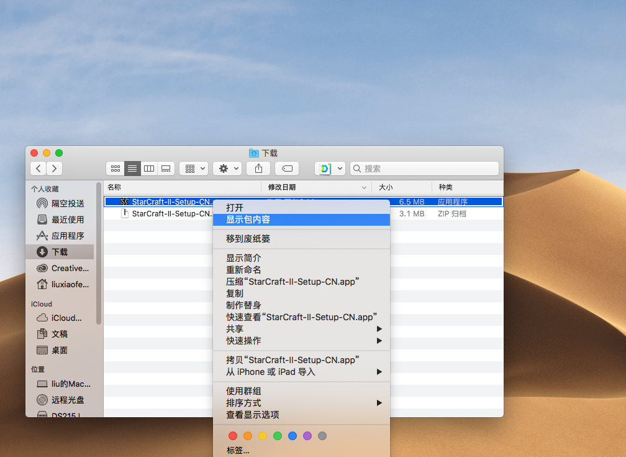Click the Edit Tags toolbar icon
The image size is (626, 457).
tap(286, 168)
